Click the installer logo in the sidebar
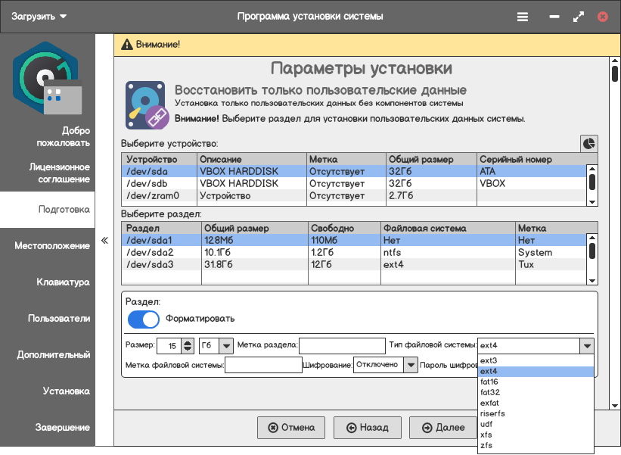The width and height of the screenshot is (621, 455). (x=47, y=77)
